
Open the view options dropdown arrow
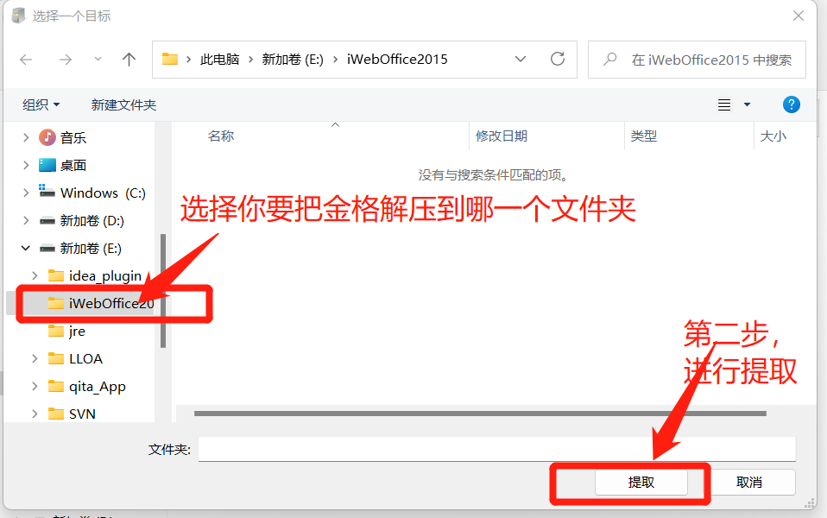[747, 104]
